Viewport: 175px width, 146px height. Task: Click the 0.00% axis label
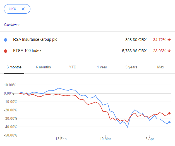(9, 93)
